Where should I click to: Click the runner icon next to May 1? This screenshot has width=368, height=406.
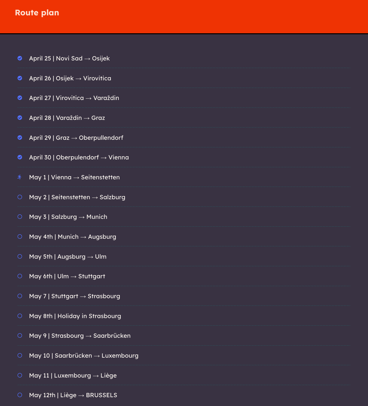pyautogui.click(x=20, y=177)
